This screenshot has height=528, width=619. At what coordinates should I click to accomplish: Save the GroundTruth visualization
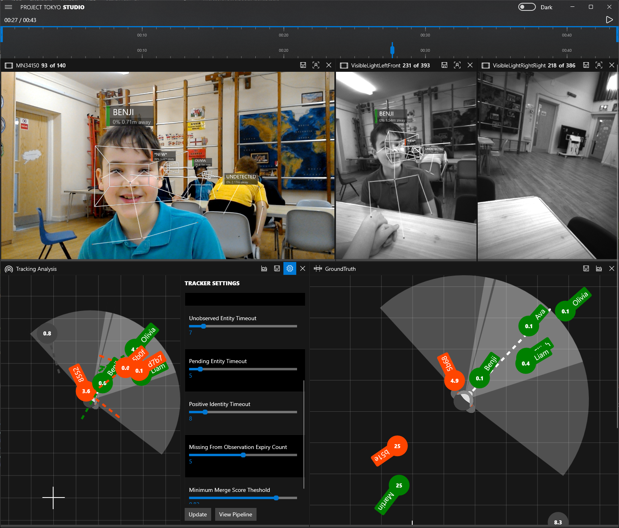pyautogui.click(x=586, y=268)
